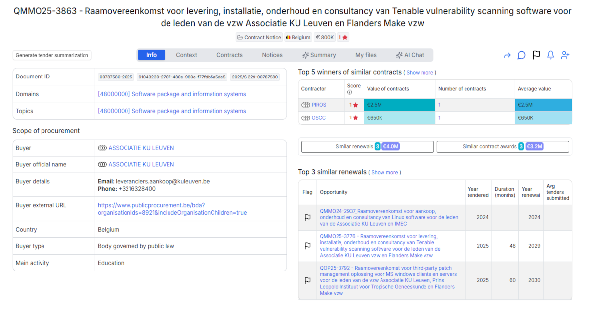Image resolution: width=593 pixels, height=310 pixels.
Task: Show more top similar renewals
Action: pos(384,172)
